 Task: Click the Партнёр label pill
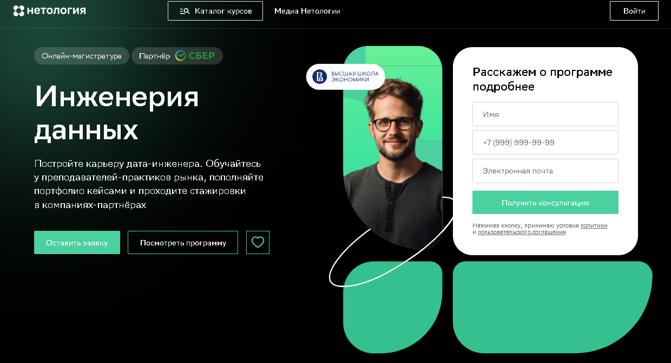(177, 56)
